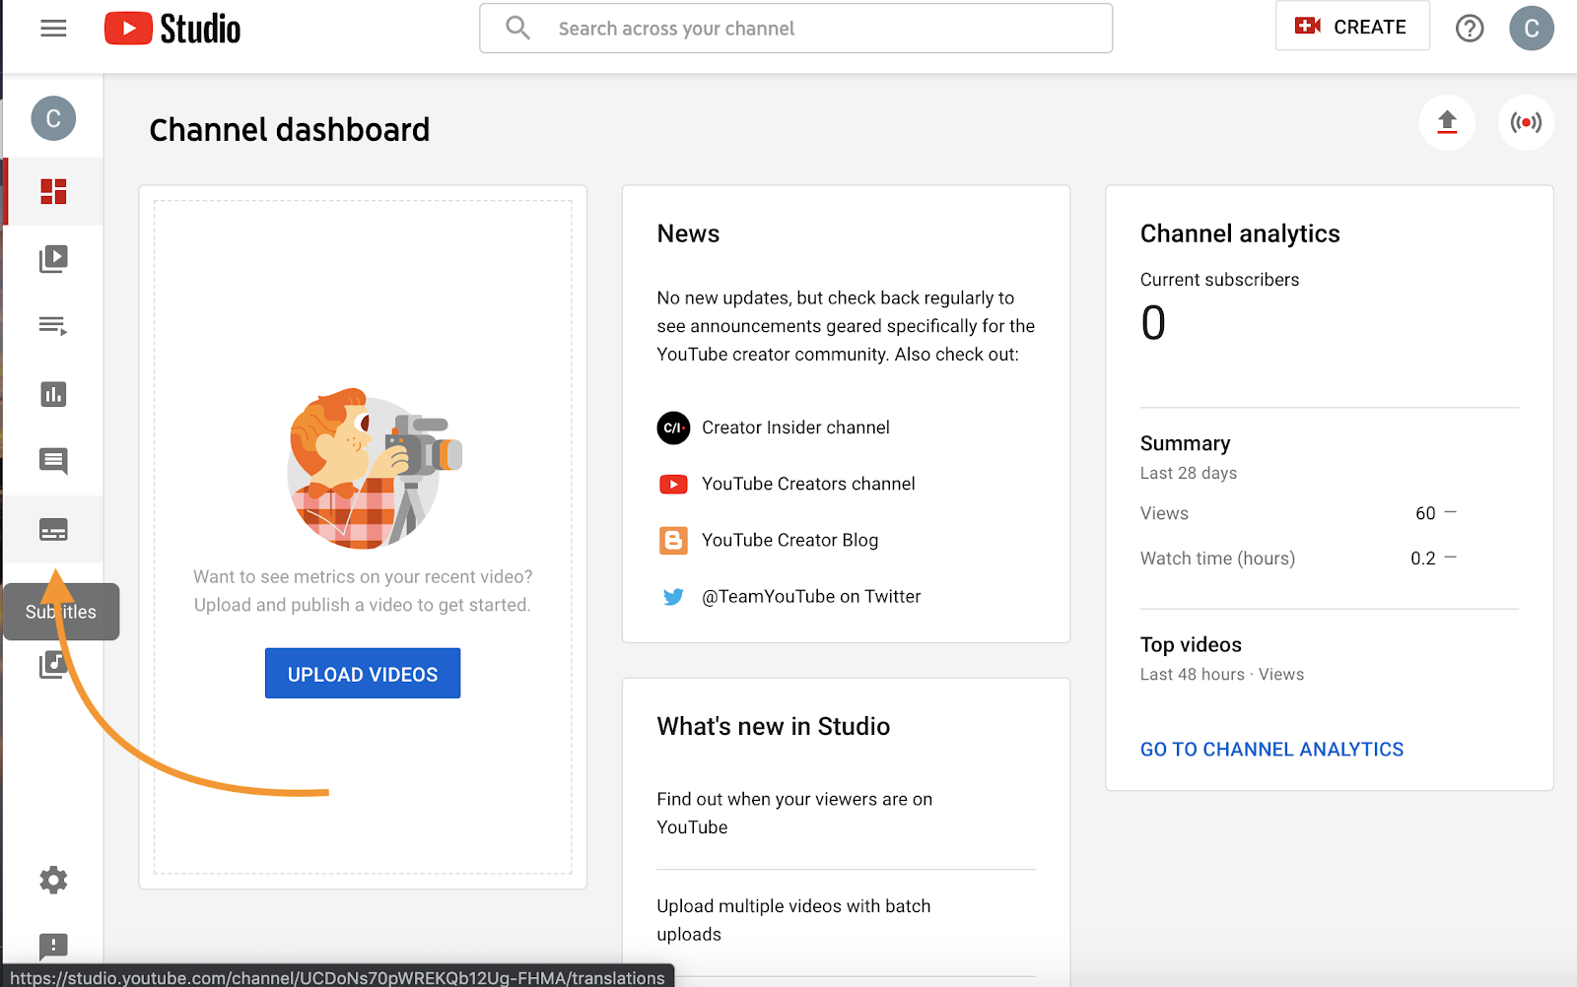Click the Current subscribers count 0
The height and width of the screenshot is (987, 1577).
pos(1153,323)
